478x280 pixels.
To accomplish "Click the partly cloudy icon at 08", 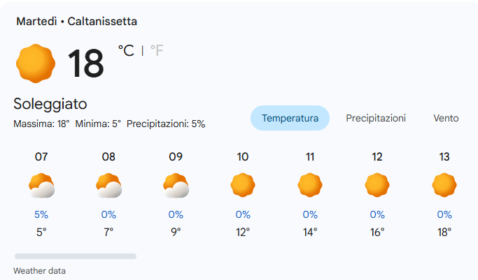I will pos(108,186).
